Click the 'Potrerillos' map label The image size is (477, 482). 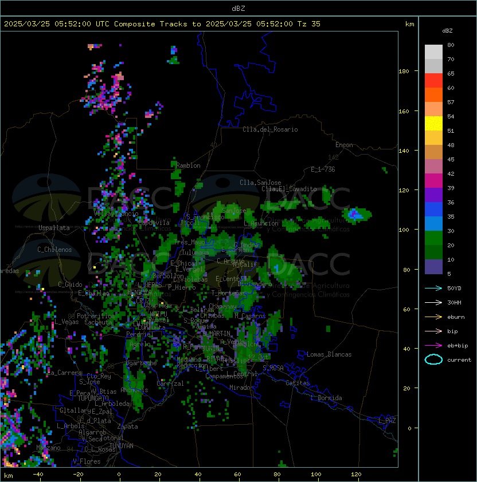96,316
